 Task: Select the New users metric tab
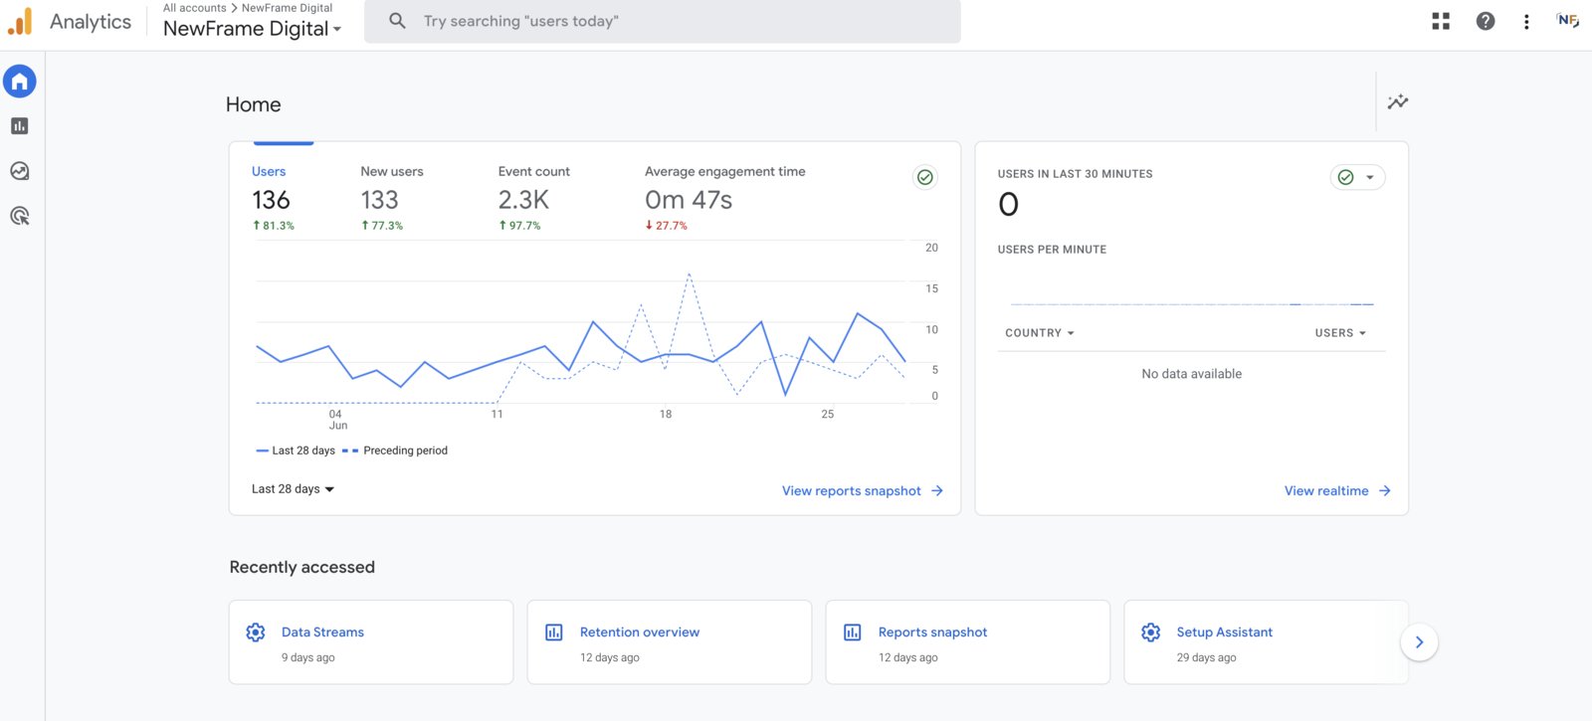coord(392,198)
